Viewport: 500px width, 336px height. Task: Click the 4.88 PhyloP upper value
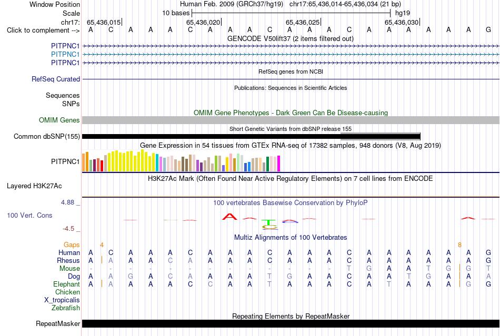pyautogui.click(x=67, y=202)
